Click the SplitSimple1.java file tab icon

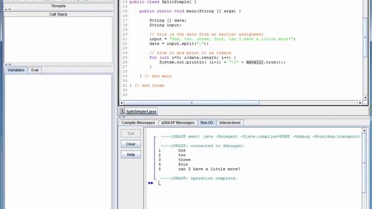pyautogui.click(x=122, y=111)
